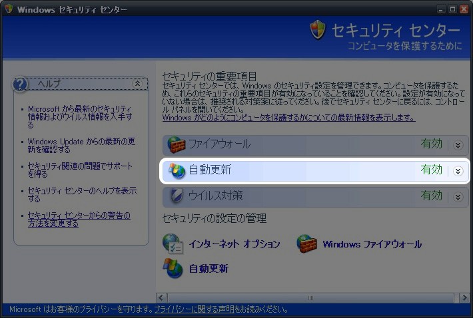Viewport: 473px width, 318px height.
Task: Expand the highlighted 自動更新 section chevron
Action: point(458,171)
